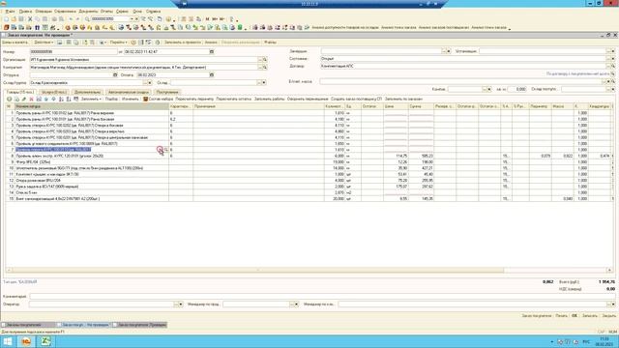Click the cut (scissors) icon in top toolbar
This screenshot has height=348, width=619.
(30, 19)
